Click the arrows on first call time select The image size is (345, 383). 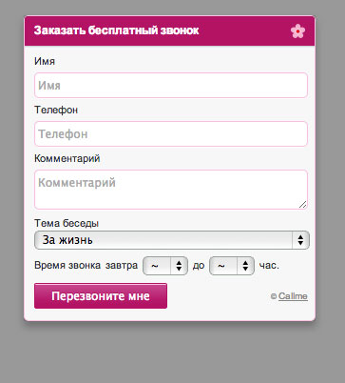click(x=179, y=266)
